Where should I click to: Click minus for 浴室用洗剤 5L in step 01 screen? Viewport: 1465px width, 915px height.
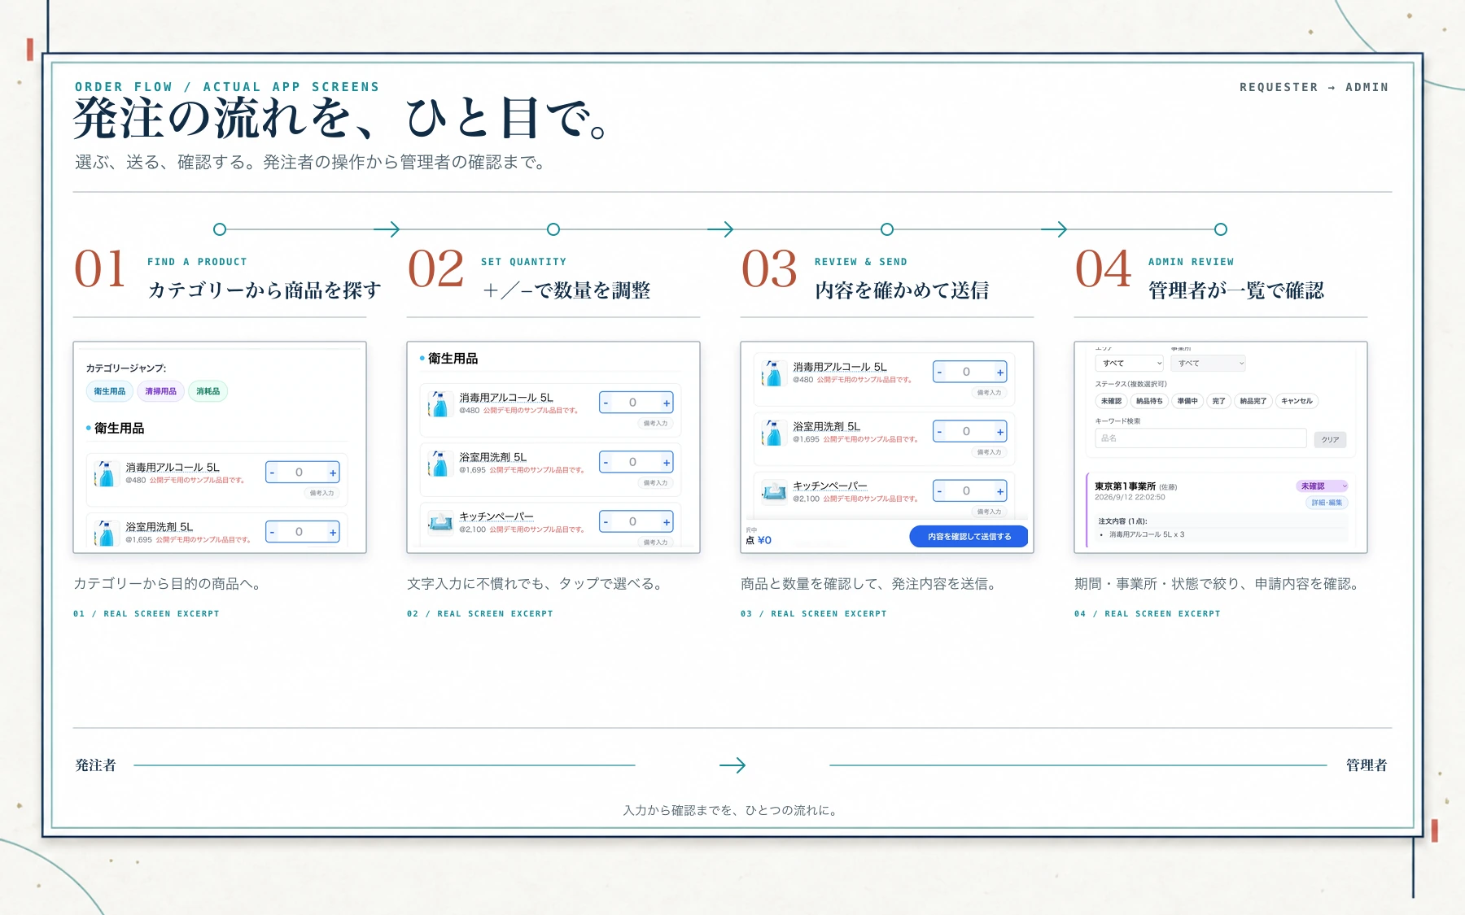click(273, 532)
